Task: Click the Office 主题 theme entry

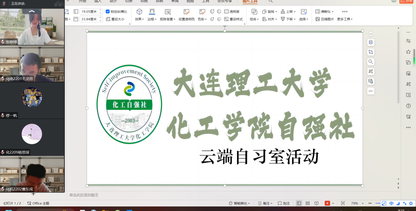Action: click(38, 203)
